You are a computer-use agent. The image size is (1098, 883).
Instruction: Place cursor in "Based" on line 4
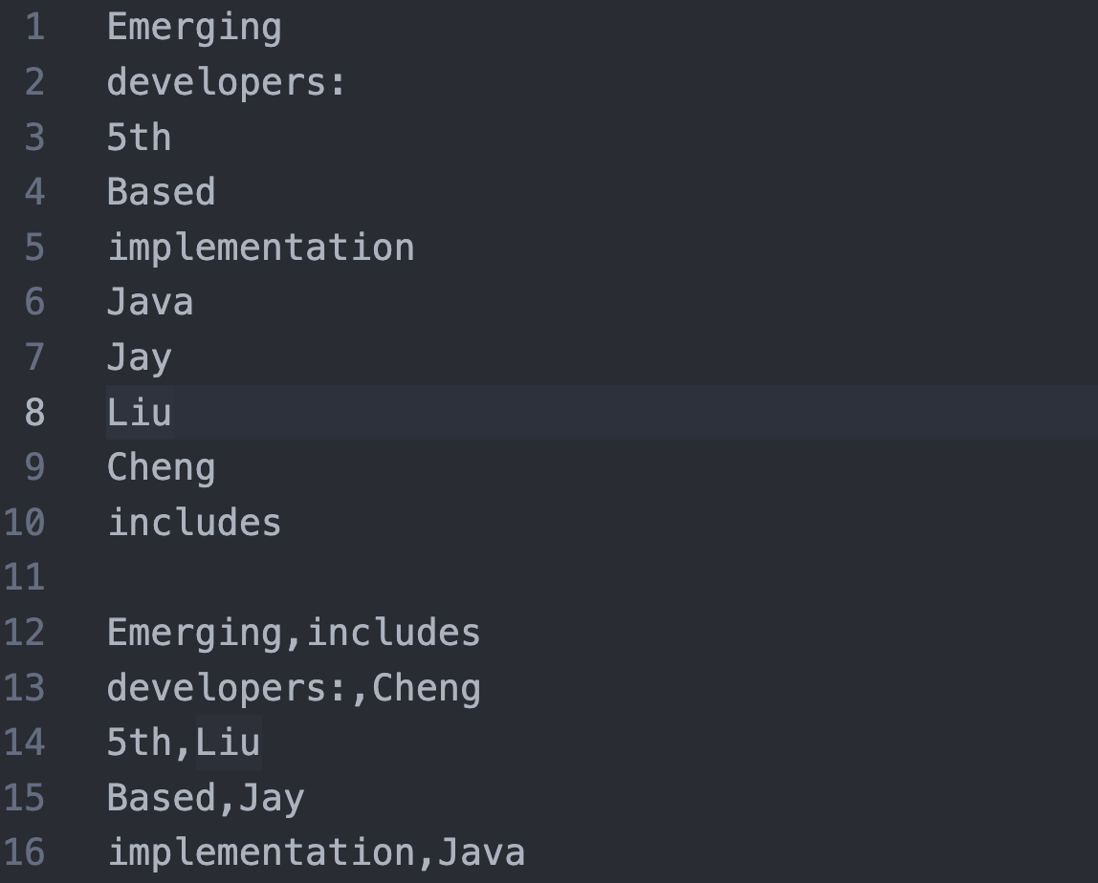(x=161, y=192)
